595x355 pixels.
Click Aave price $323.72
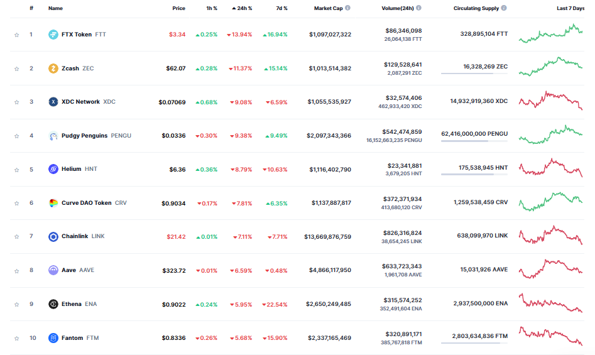(x=174, y=270)
